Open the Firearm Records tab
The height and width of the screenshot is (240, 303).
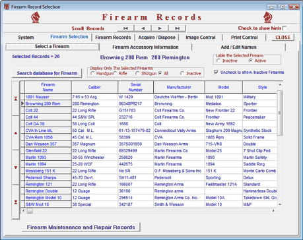coord(113,38)
